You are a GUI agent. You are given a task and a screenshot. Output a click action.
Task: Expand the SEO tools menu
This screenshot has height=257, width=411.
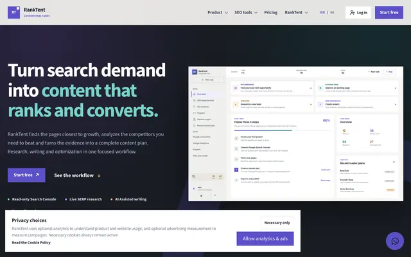(246, 12)
